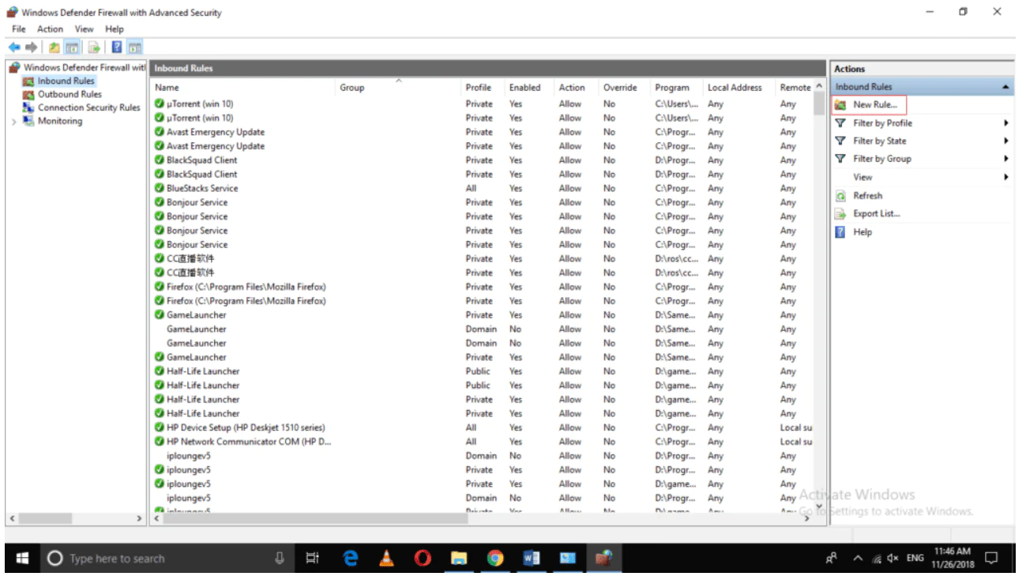Click the Filter by State funnel icon
The height and width of the screenshot is (580, 1026).
pyautogui.click(x=840, y=141)
